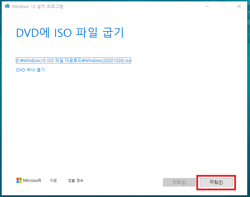Screen dimensions: 250x197
Task: Open the DVD 버너 열기 link
Action: tap(31, 70)
